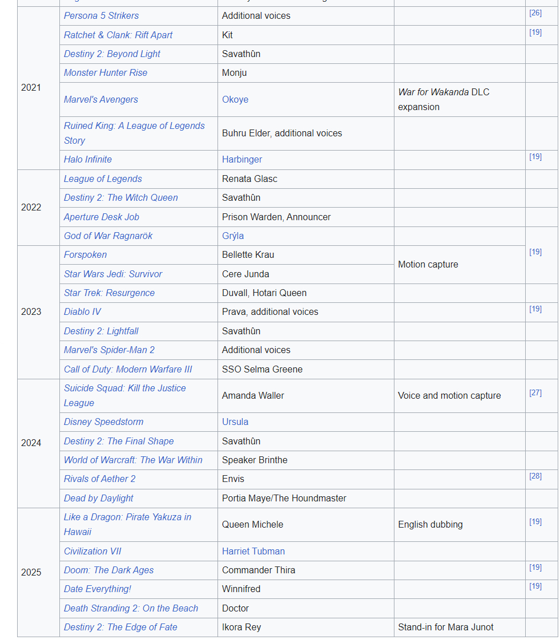Select the 'Renata Glasc' role cell
This screenshot has width=560, height=644.
point(305,179)
